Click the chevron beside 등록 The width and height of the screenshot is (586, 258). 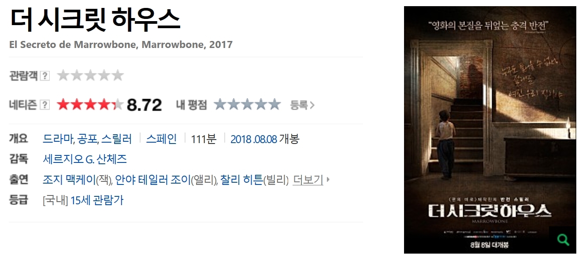pos(312,105)
